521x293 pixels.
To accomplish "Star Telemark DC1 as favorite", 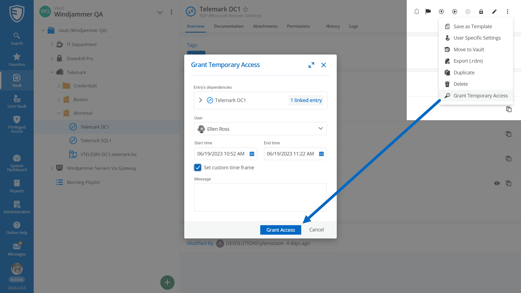I will click(x=246, y=9).
